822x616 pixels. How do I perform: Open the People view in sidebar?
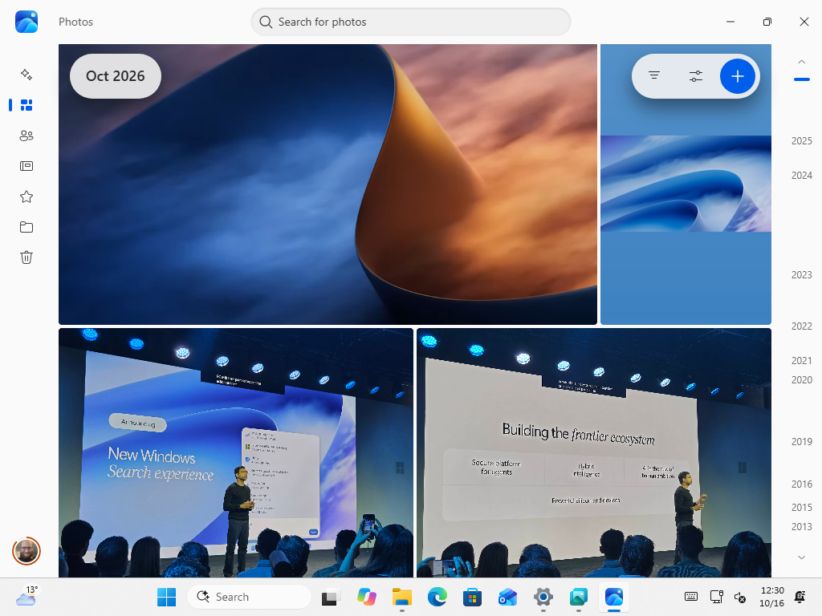click(x=26, y=136)
